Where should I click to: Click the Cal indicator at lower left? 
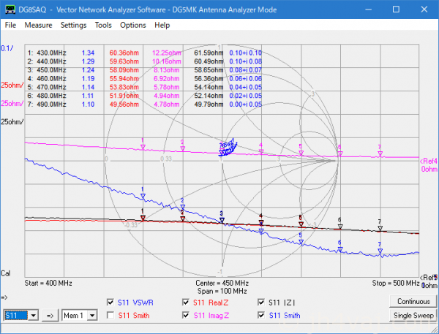click(6, 273)
